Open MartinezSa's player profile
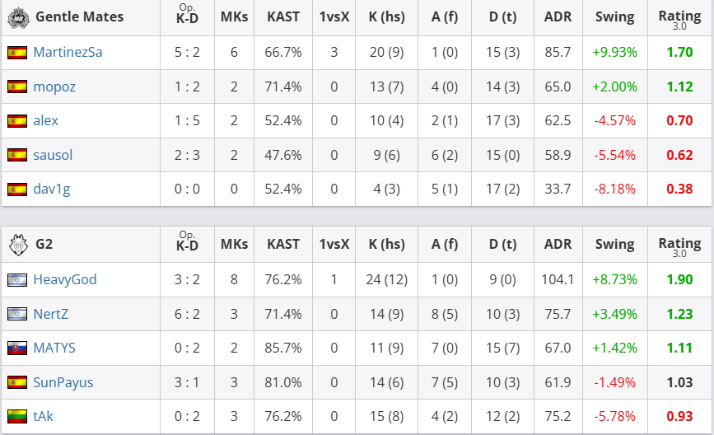The image size is (714, 435). [68, 52]
